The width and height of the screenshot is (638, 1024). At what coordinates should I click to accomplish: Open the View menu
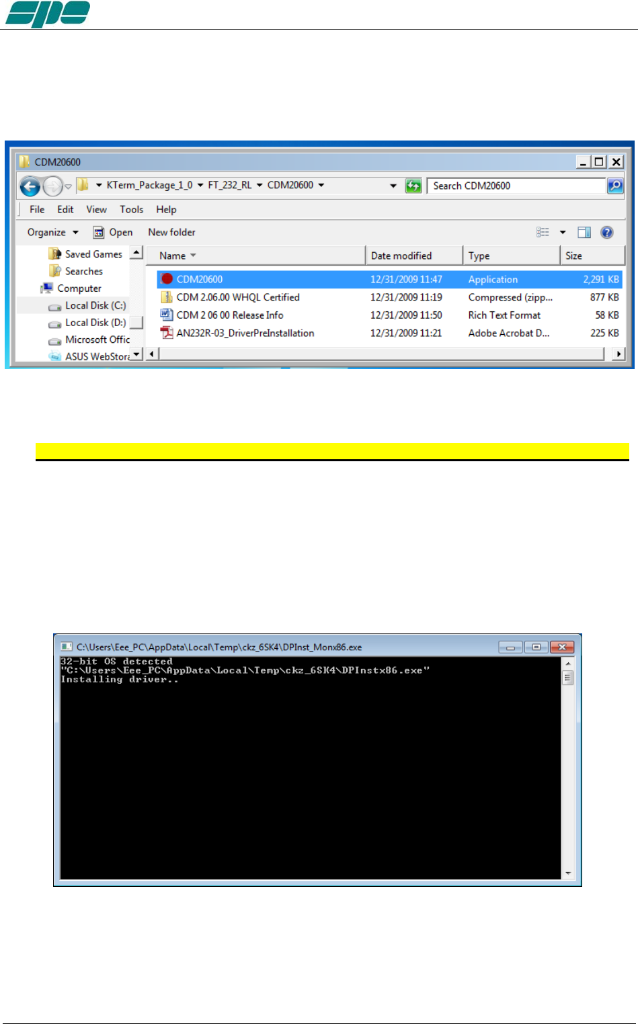pos(96,209)
